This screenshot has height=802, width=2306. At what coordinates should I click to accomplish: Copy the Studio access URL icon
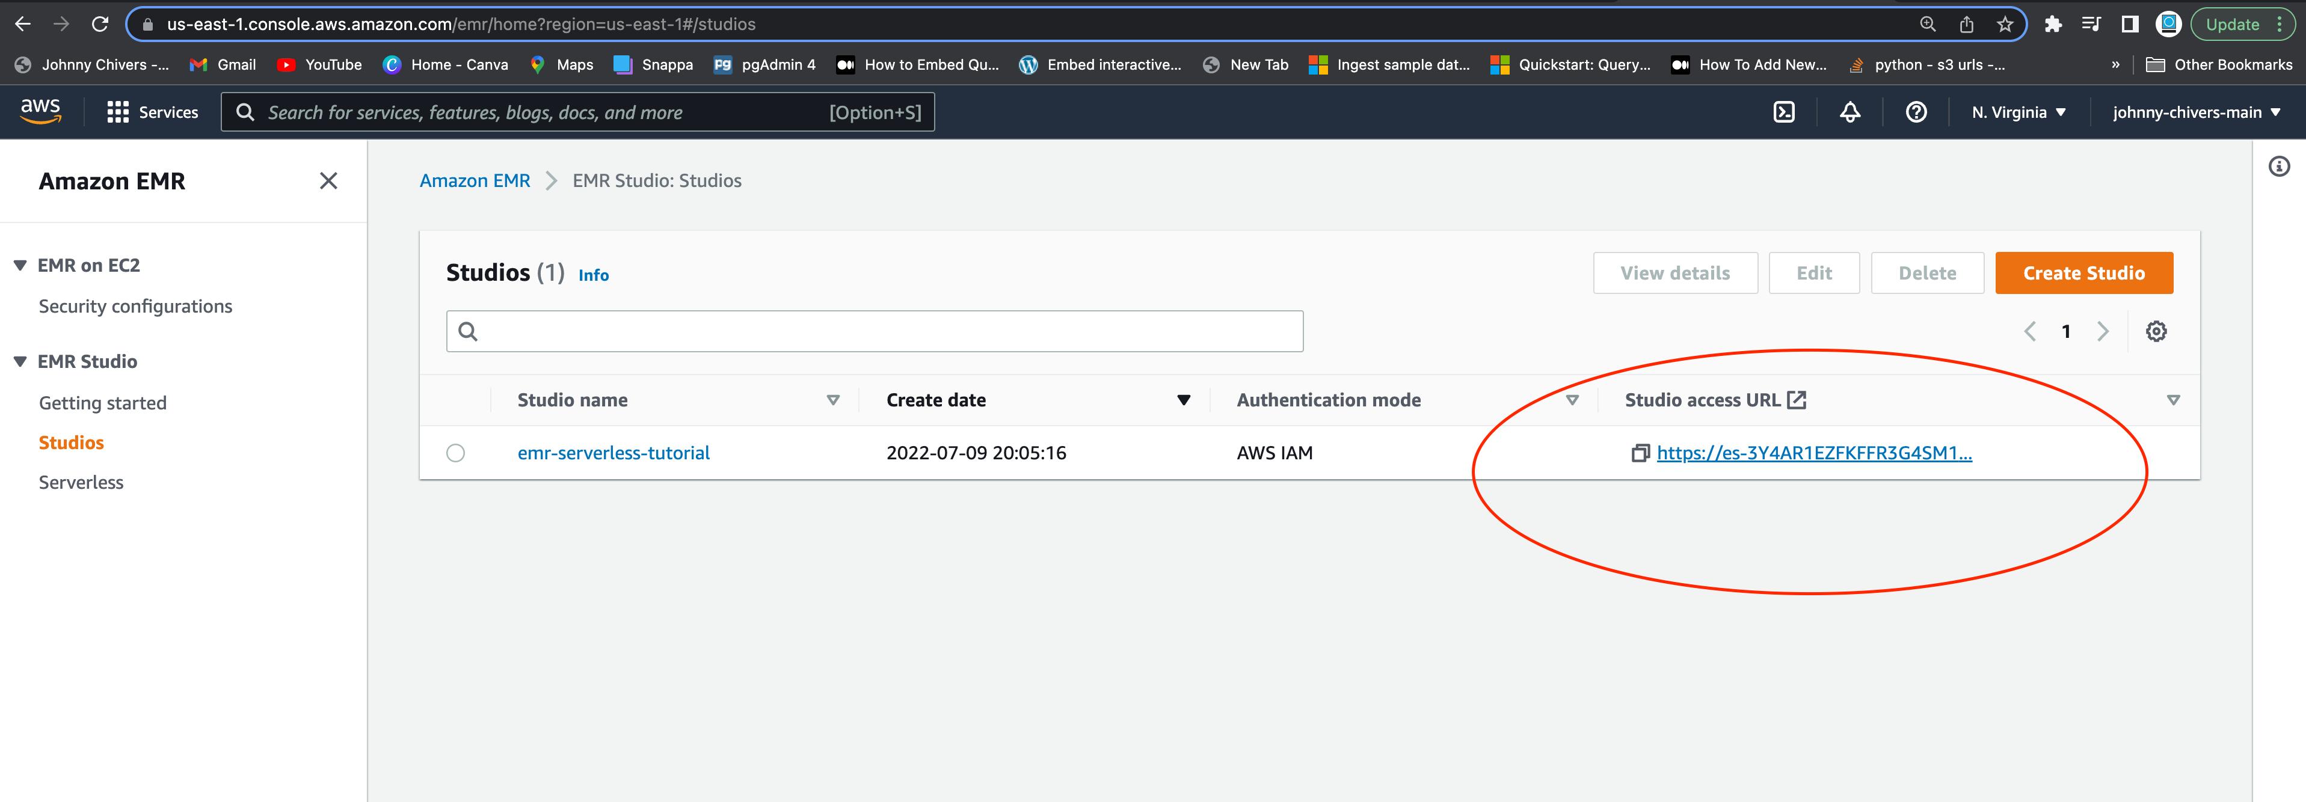(x=1639, y=454)
